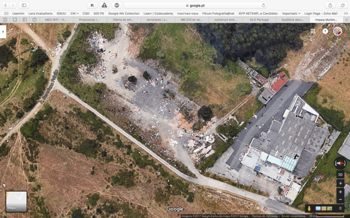Screen dimensions: 350x218
Task: Switch to jornalismo tab
Action: [x=157, y=20]
